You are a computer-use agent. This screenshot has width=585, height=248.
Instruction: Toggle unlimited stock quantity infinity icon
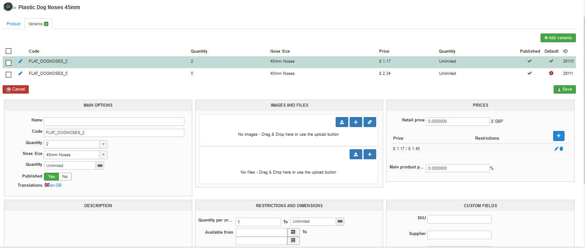100,165
